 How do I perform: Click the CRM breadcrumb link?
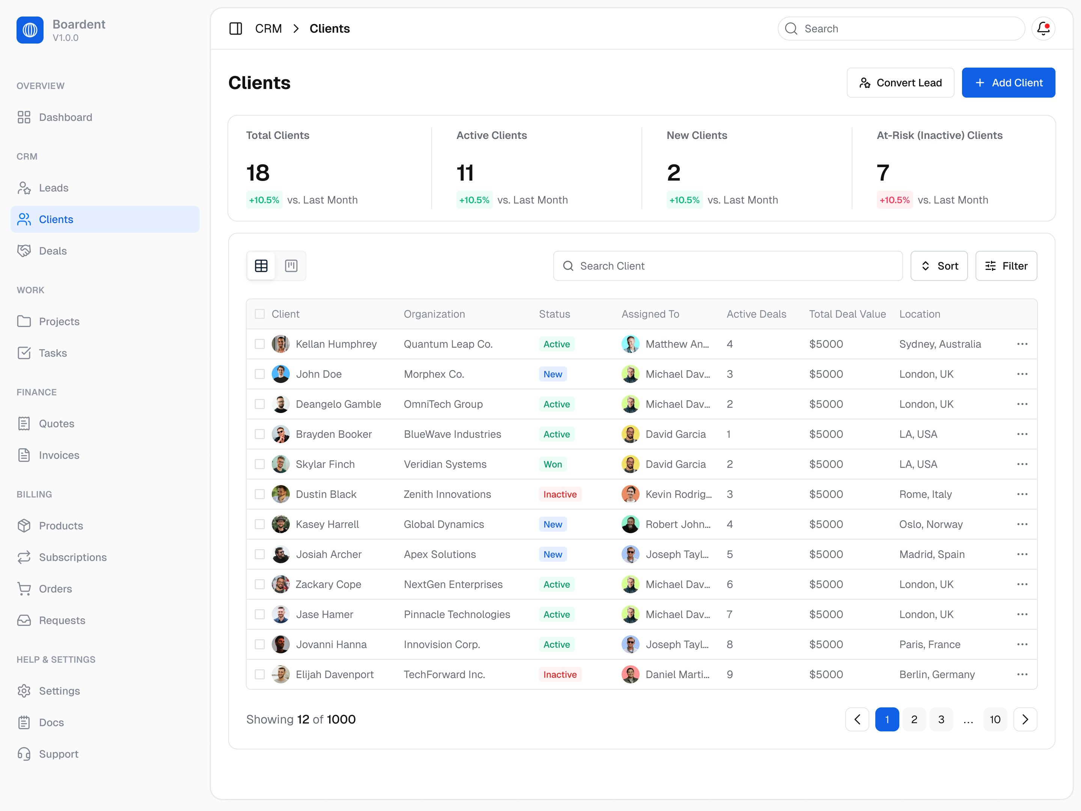tap(268, 29)
